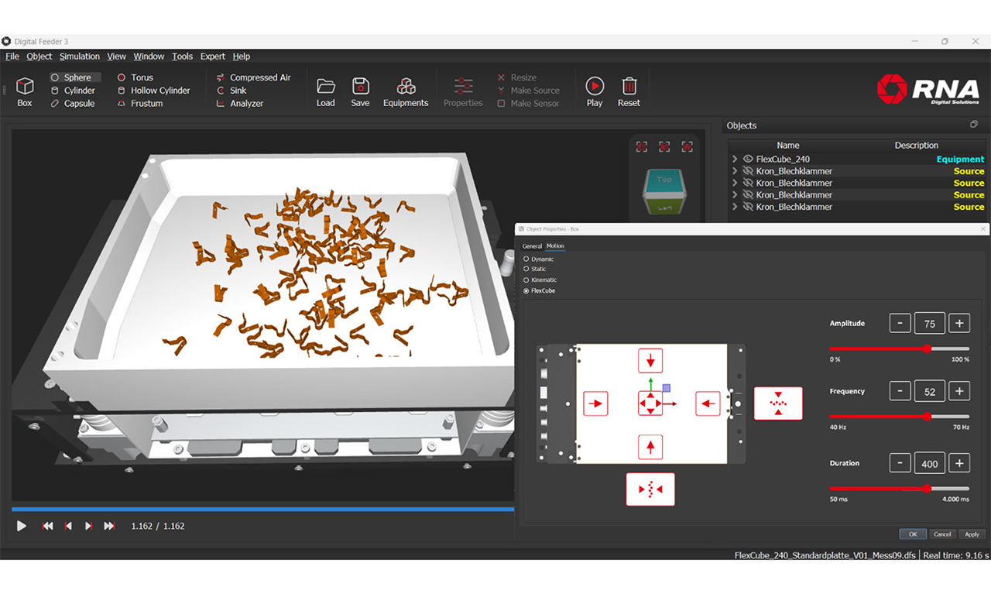Choose the Make Sensor toolbar option
Viewport: 991px width, 594px height.
tap(528, 104)
